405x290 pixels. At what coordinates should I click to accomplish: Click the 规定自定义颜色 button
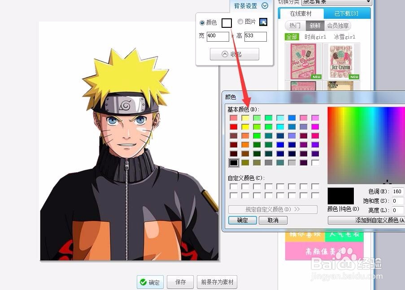point(273,209)
